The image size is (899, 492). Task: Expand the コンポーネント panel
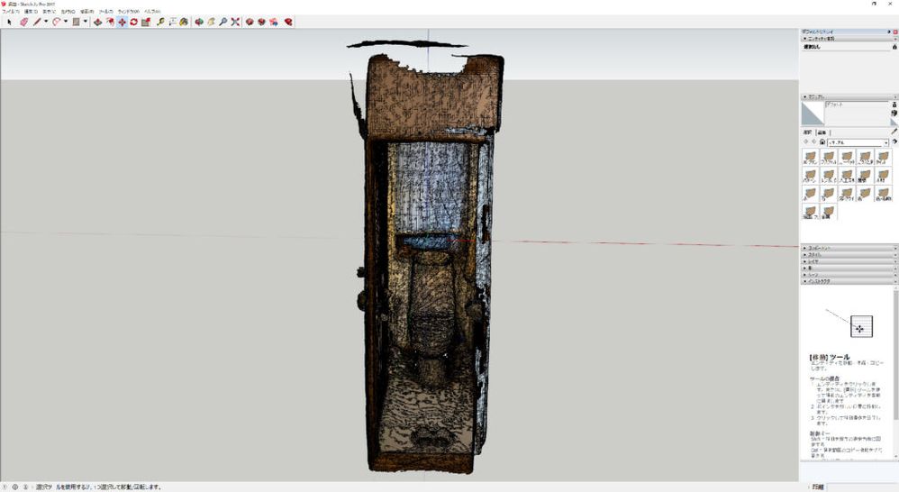point(849,248)
